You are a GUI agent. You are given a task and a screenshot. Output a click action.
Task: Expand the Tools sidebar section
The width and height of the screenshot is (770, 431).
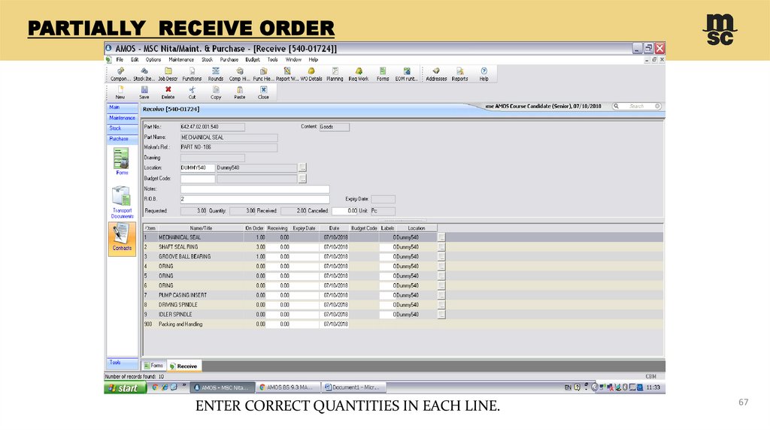pos(123,363)
